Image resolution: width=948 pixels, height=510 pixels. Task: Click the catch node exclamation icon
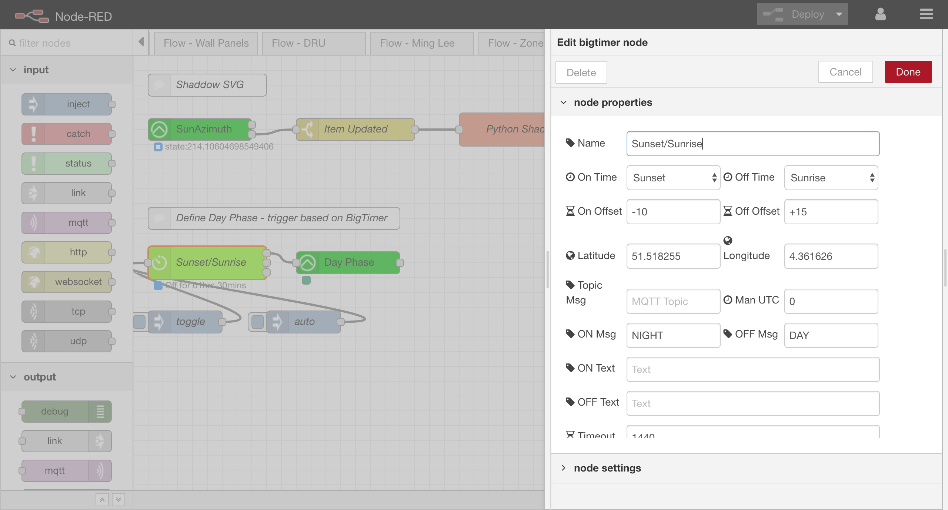click(33, 134)
